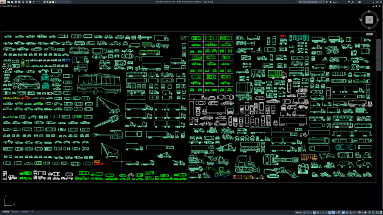Click the Save icon in Quick Access Toolbar
This screenshot has width=383, height=215.
pyautogui.click(x=16, y=2)
